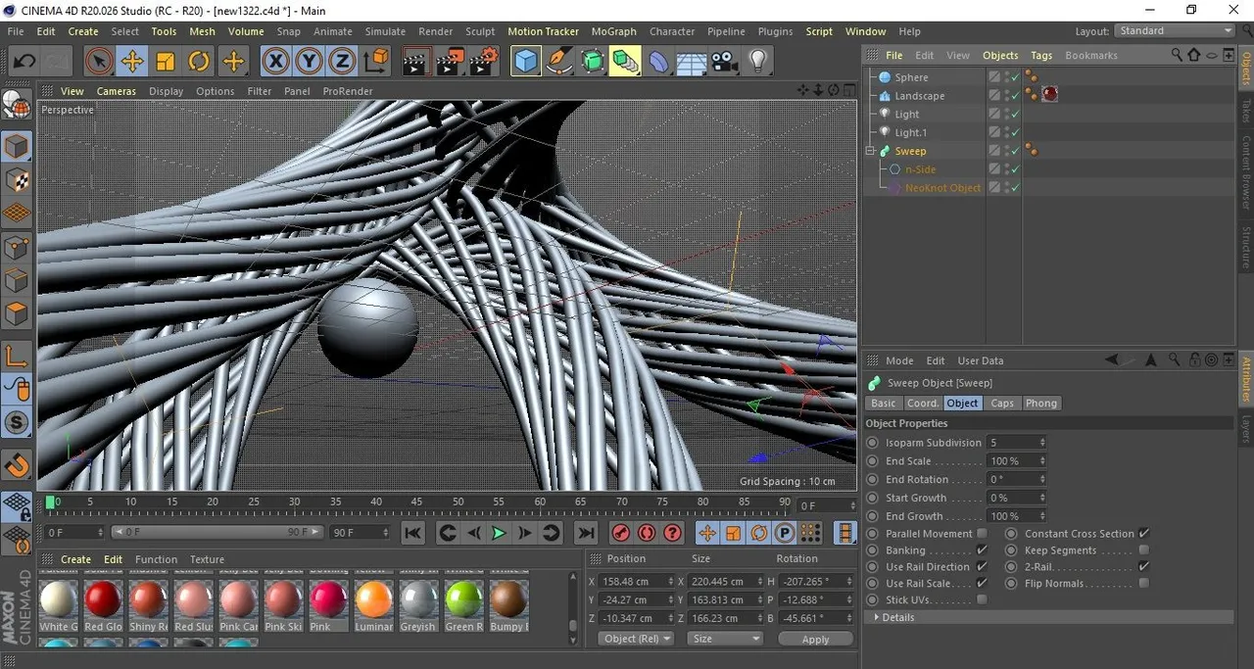Open the Coord. tab

[x=922, y=404]
